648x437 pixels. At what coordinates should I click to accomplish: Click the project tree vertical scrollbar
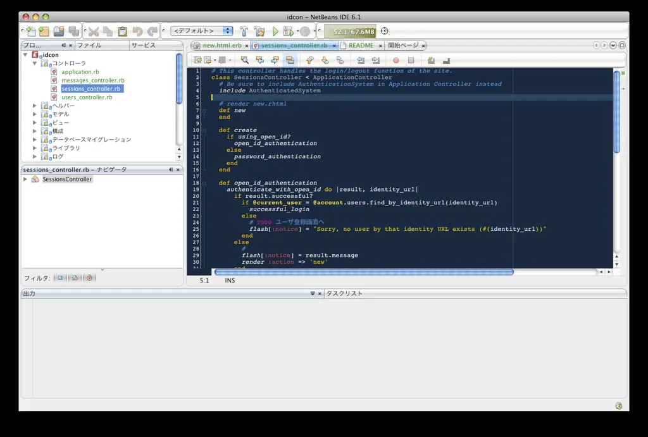point(179,78)
